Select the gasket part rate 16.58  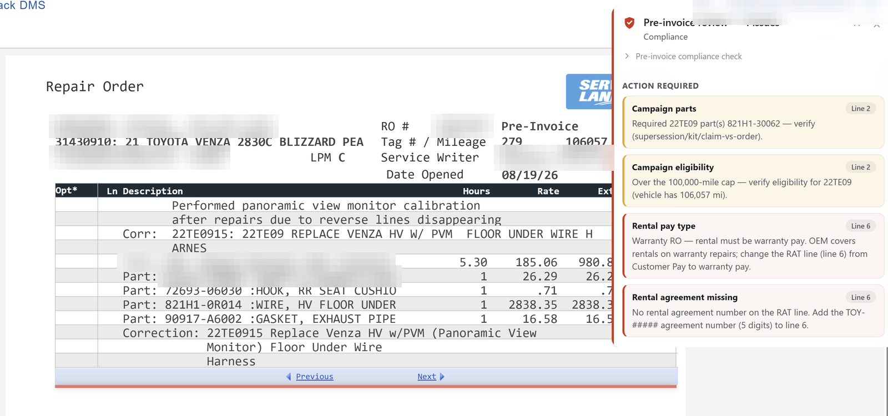pyautogui.click(x=539, y=319)
